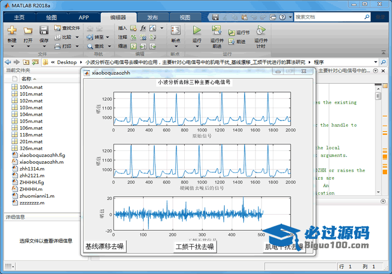Click the Compare (比较) tool

pyautogui.click(x=64, y=37)
